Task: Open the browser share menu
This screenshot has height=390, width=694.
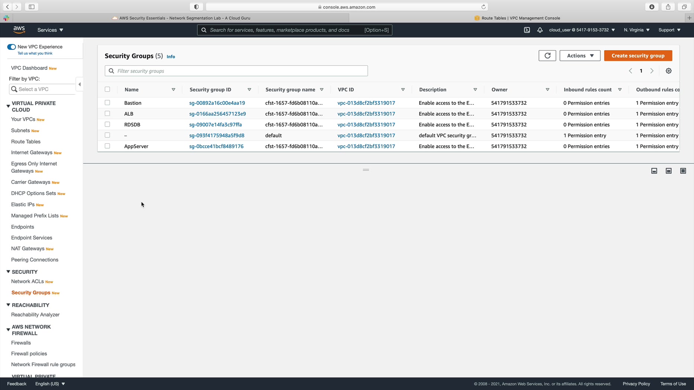Action: click(668, 7)
